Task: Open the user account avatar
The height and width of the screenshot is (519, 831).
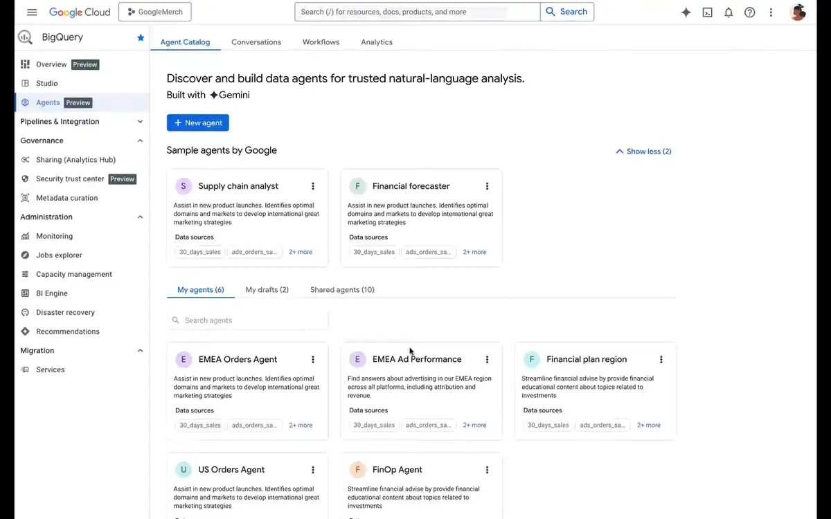Action: click(798, 12)
